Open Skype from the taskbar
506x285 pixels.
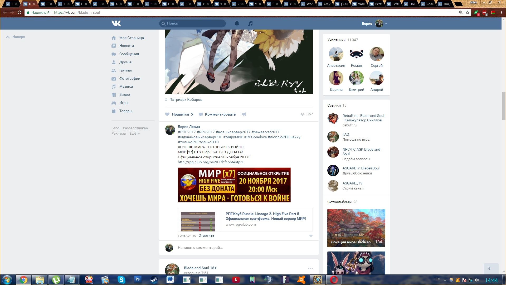[x=121, y=279]
